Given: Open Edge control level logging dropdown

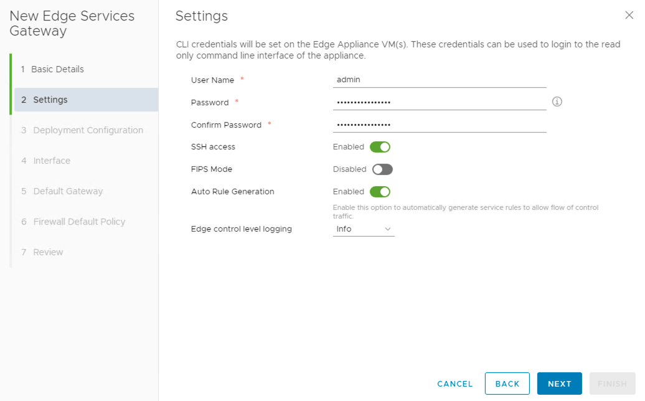Looking at the screenshot, I should (x=364, y=229).
